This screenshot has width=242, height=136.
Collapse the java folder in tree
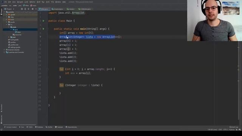point(11,29)
